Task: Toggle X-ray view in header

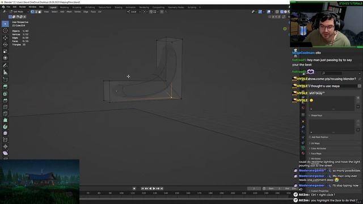Action: (x=277, y=11)
